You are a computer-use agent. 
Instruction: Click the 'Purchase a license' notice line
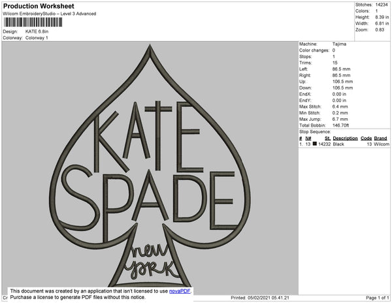pos(78,297)
